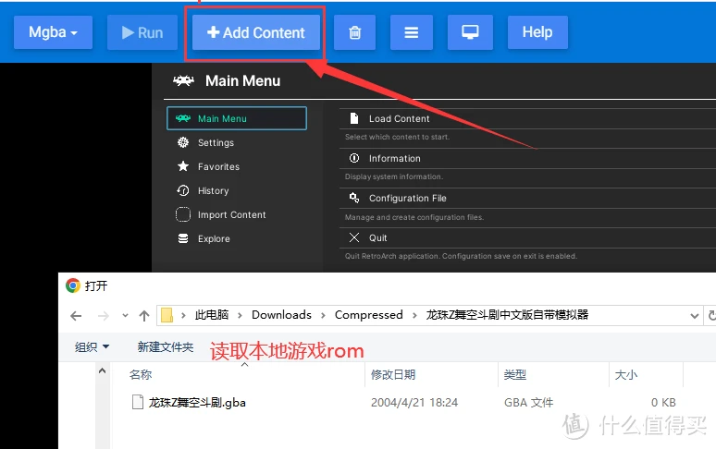This screenshot has height=449, width=716.
Task: Click 此电脑 in the address path
Action: point(212,315)
